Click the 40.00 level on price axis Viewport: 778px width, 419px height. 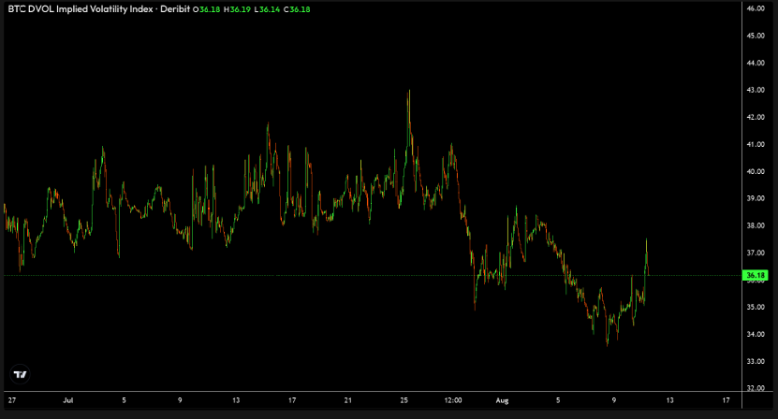point(755,171)
